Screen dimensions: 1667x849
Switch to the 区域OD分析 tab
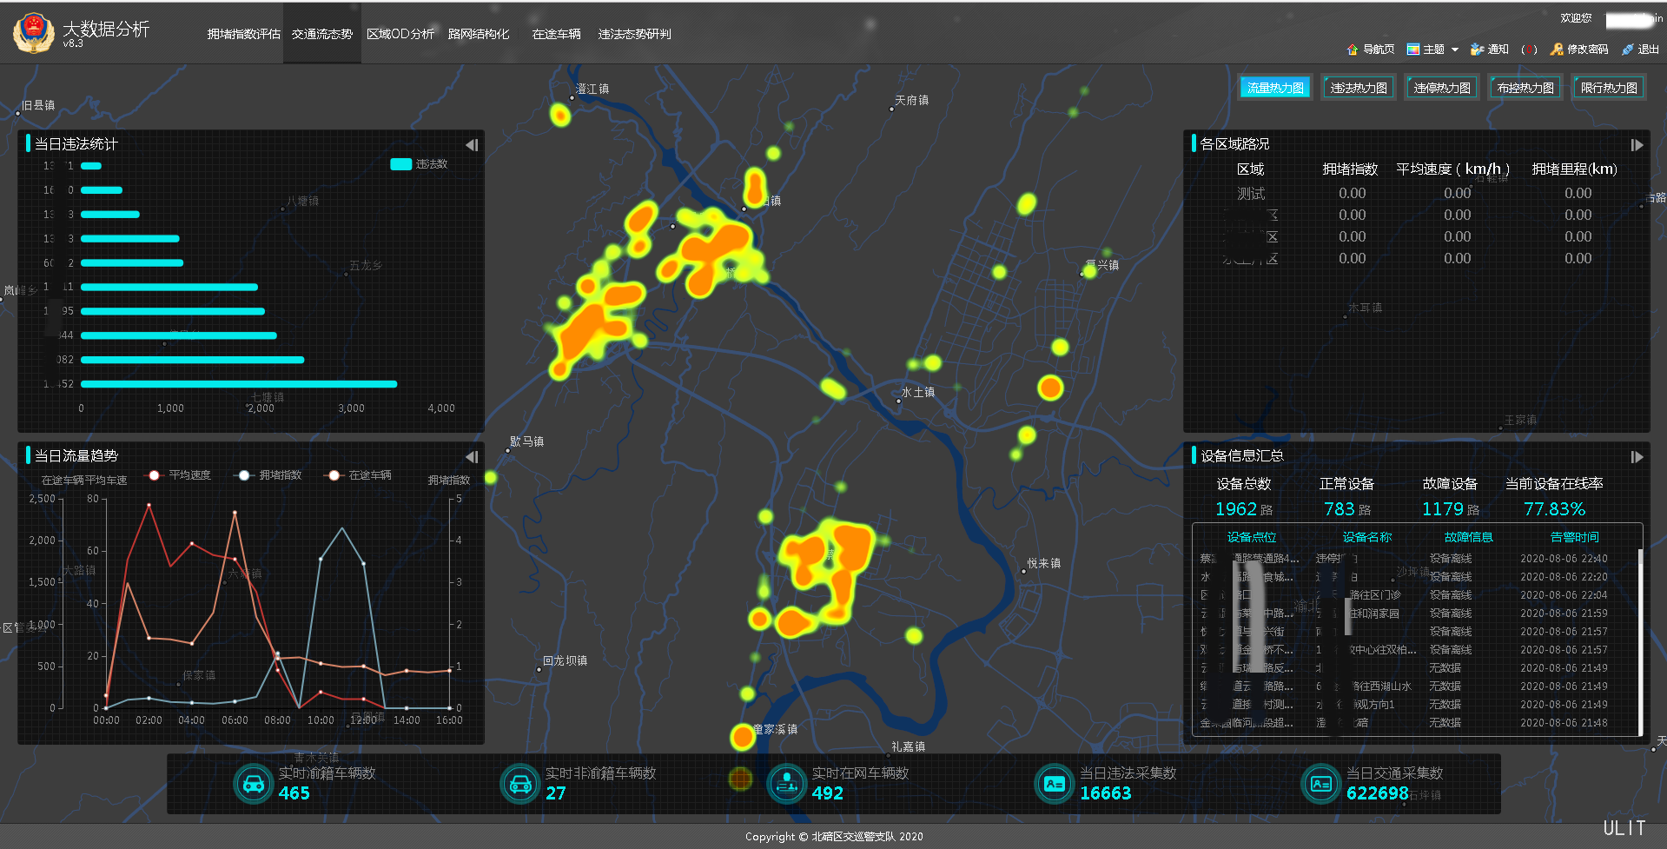click(400, 34)
